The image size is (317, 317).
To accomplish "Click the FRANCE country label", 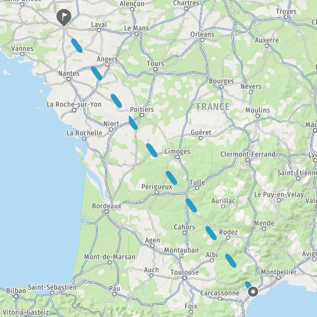I will 213,107.
